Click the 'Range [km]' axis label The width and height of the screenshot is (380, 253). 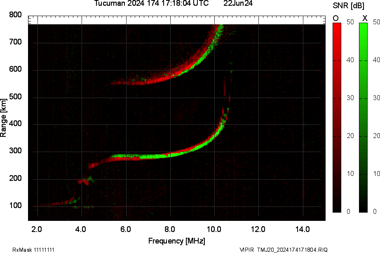pos(3,118)
